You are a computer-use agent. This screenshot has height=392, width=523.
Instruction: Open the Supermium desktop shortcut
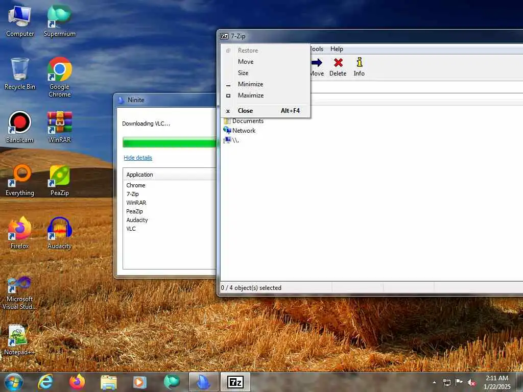tap(59, 21)
